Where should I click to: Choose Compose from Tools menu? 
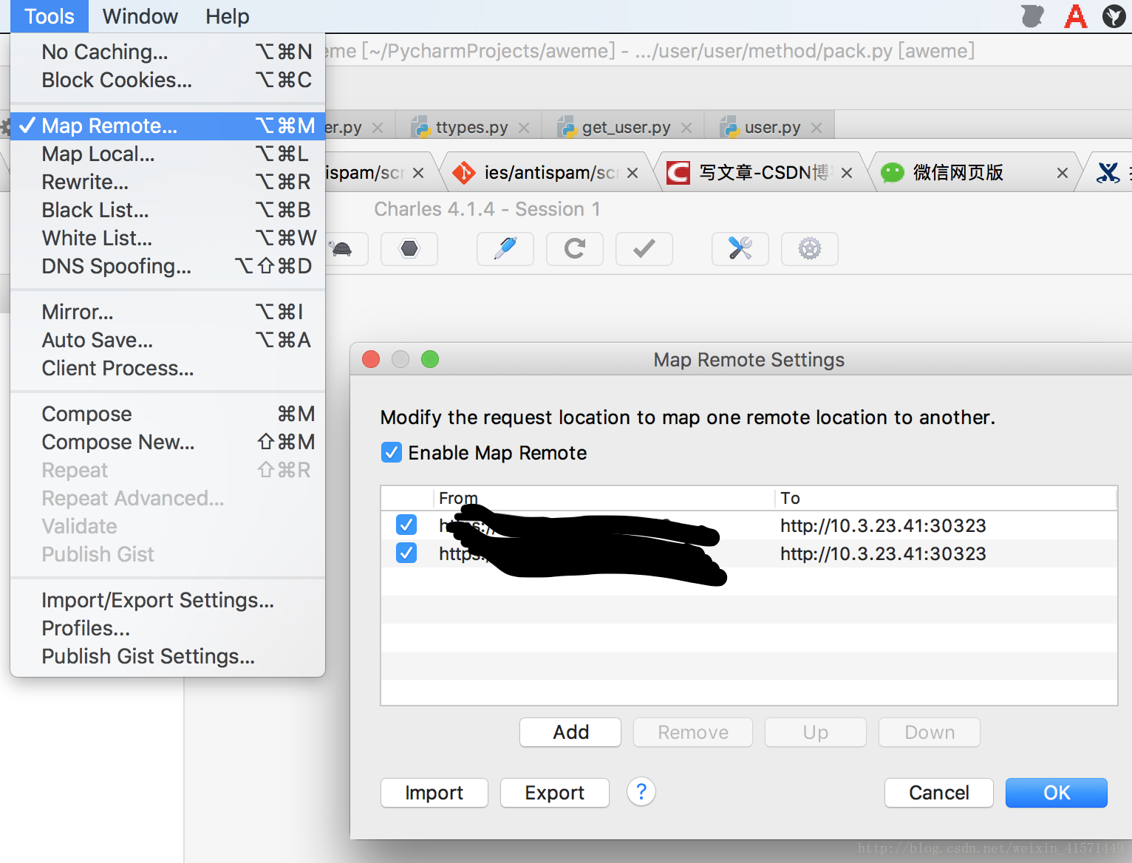point(168,414)
